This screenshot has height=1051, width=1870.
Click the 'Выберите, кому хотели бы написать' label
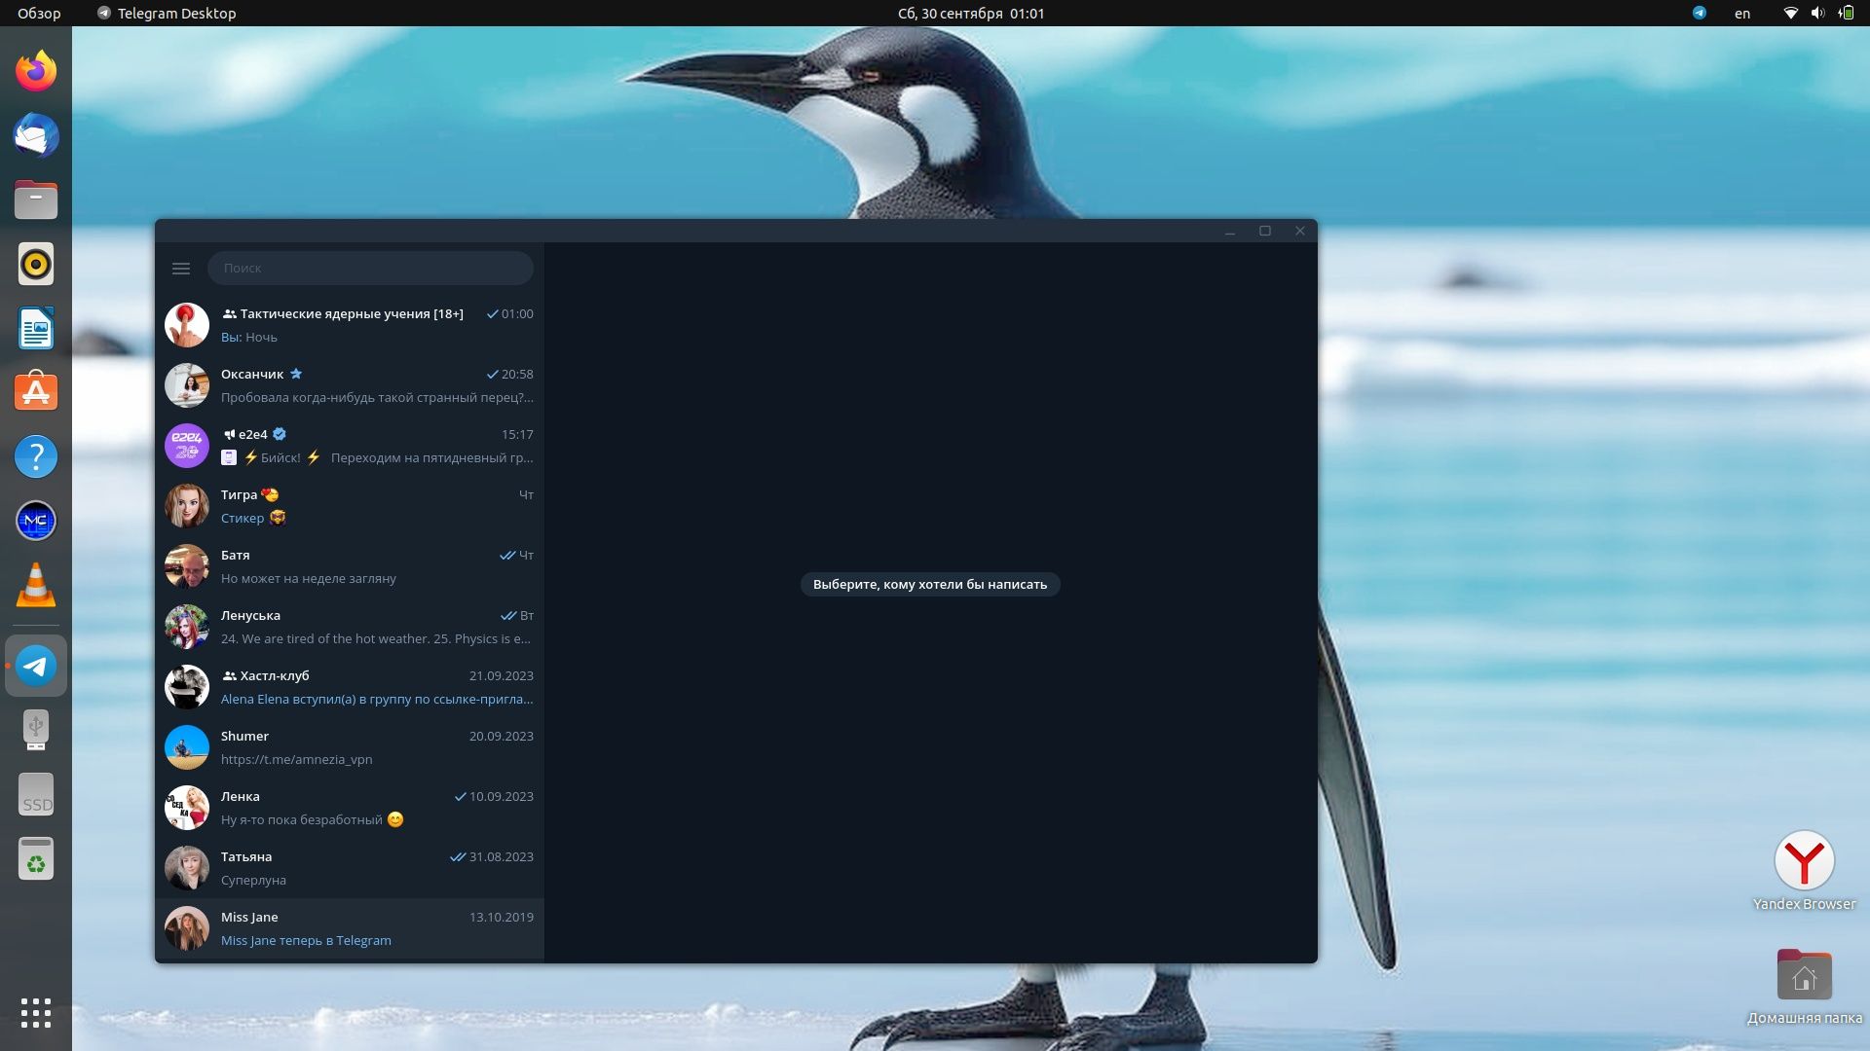coord(930,584)
